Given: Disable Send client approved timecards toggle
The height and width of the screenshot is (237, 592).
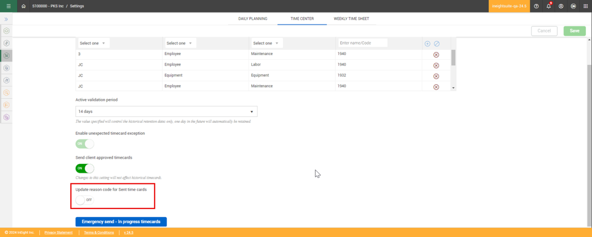Looking at the screenshot, I should [84, 168].
